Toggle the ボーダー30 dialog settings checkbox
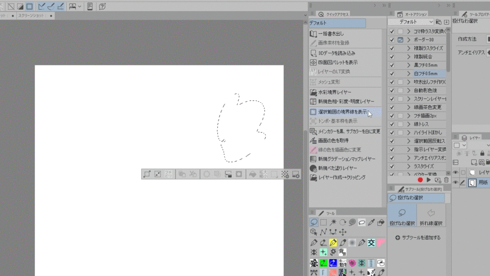Screen dimensions: 490x276 tap(400, 40)
